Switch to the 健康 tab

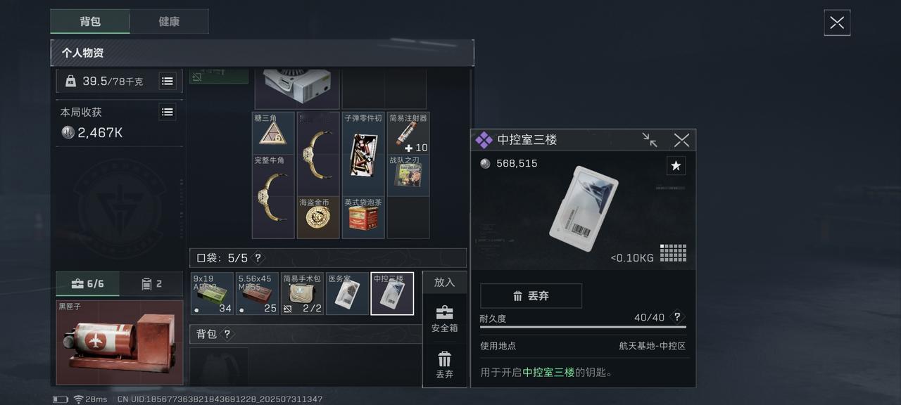pos(169,22)
